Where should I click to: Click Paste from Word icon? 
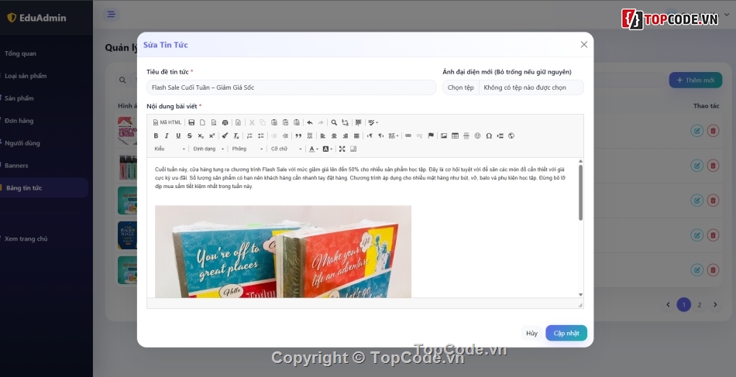(x=297, y=122)
